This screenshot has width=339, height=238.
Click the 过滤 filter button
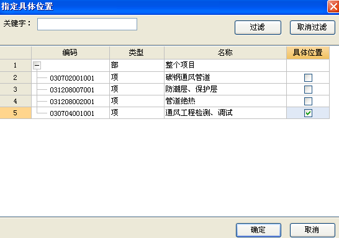(x=258, y=27)
